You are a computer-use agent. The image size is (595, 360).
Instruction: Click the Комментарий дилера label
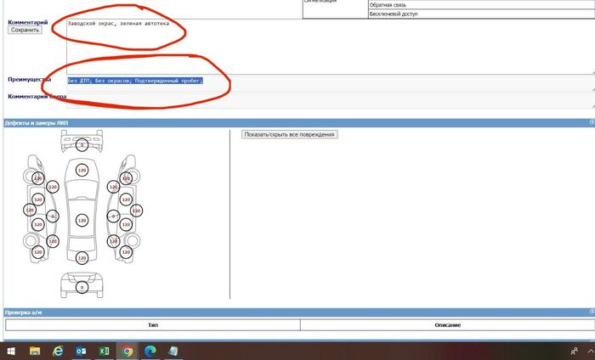click(37, 97)
